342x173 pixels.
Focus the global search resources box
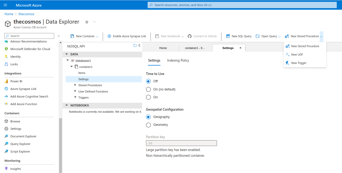pos(242,5)
